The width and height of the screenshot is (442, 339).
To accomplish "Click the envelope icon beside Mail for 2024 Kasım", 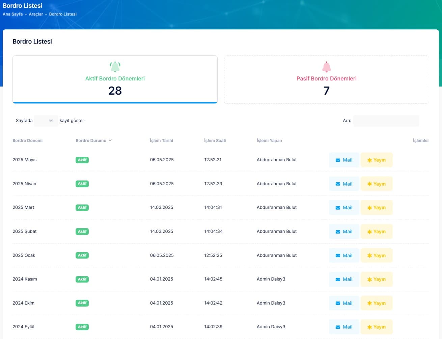I will point(338,279).
